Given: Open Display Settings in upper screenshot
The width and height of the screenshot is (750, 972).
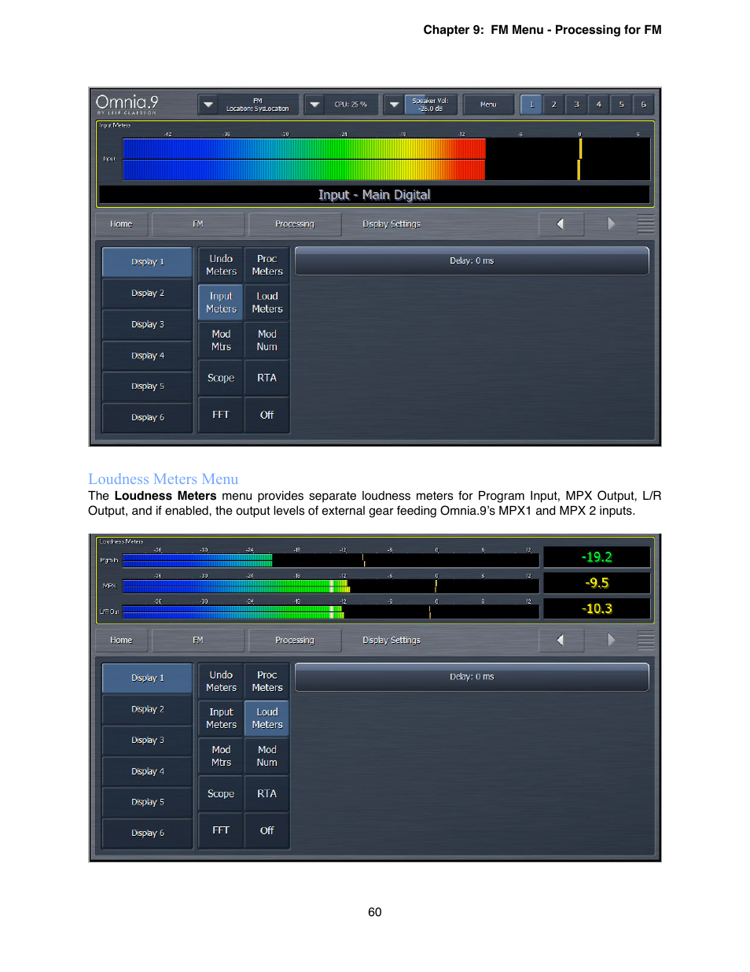Looking at the screenshot, I should click(392, 224).
